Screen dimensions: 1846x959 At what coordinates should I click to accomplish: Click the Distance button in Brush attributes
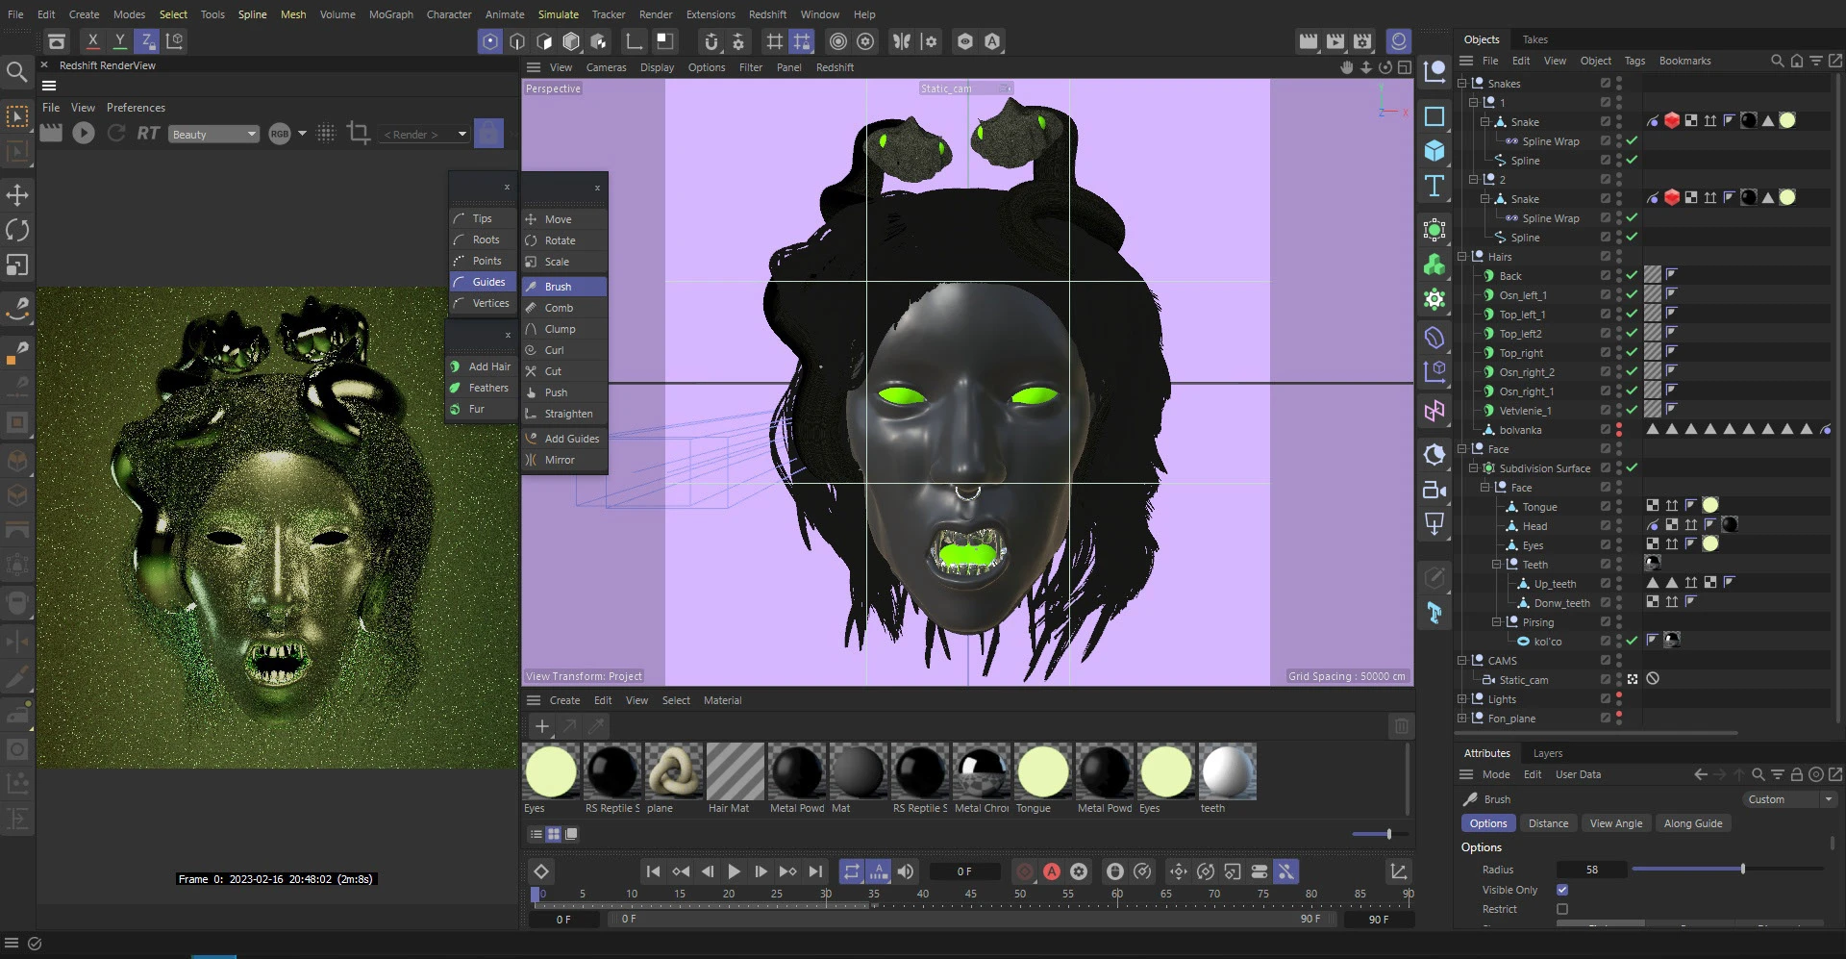click(1548, 823)
